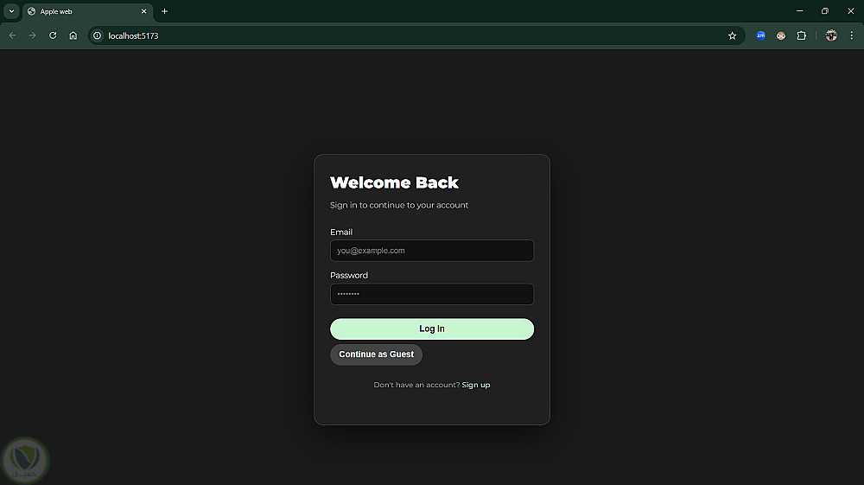The width and height of the screenshot is (864, 485).
Task: Open the profile avatar in the toolbar
Action: pos(831,35)
